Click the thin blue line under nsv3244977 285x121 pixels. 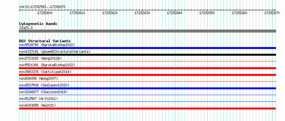tap(147, 95)
